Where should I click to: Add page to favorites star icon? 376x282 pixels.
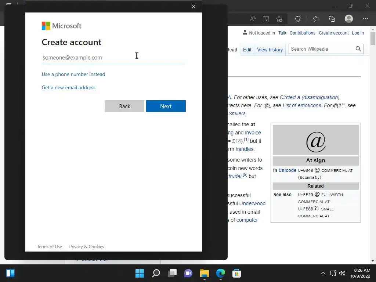[279, 19]
